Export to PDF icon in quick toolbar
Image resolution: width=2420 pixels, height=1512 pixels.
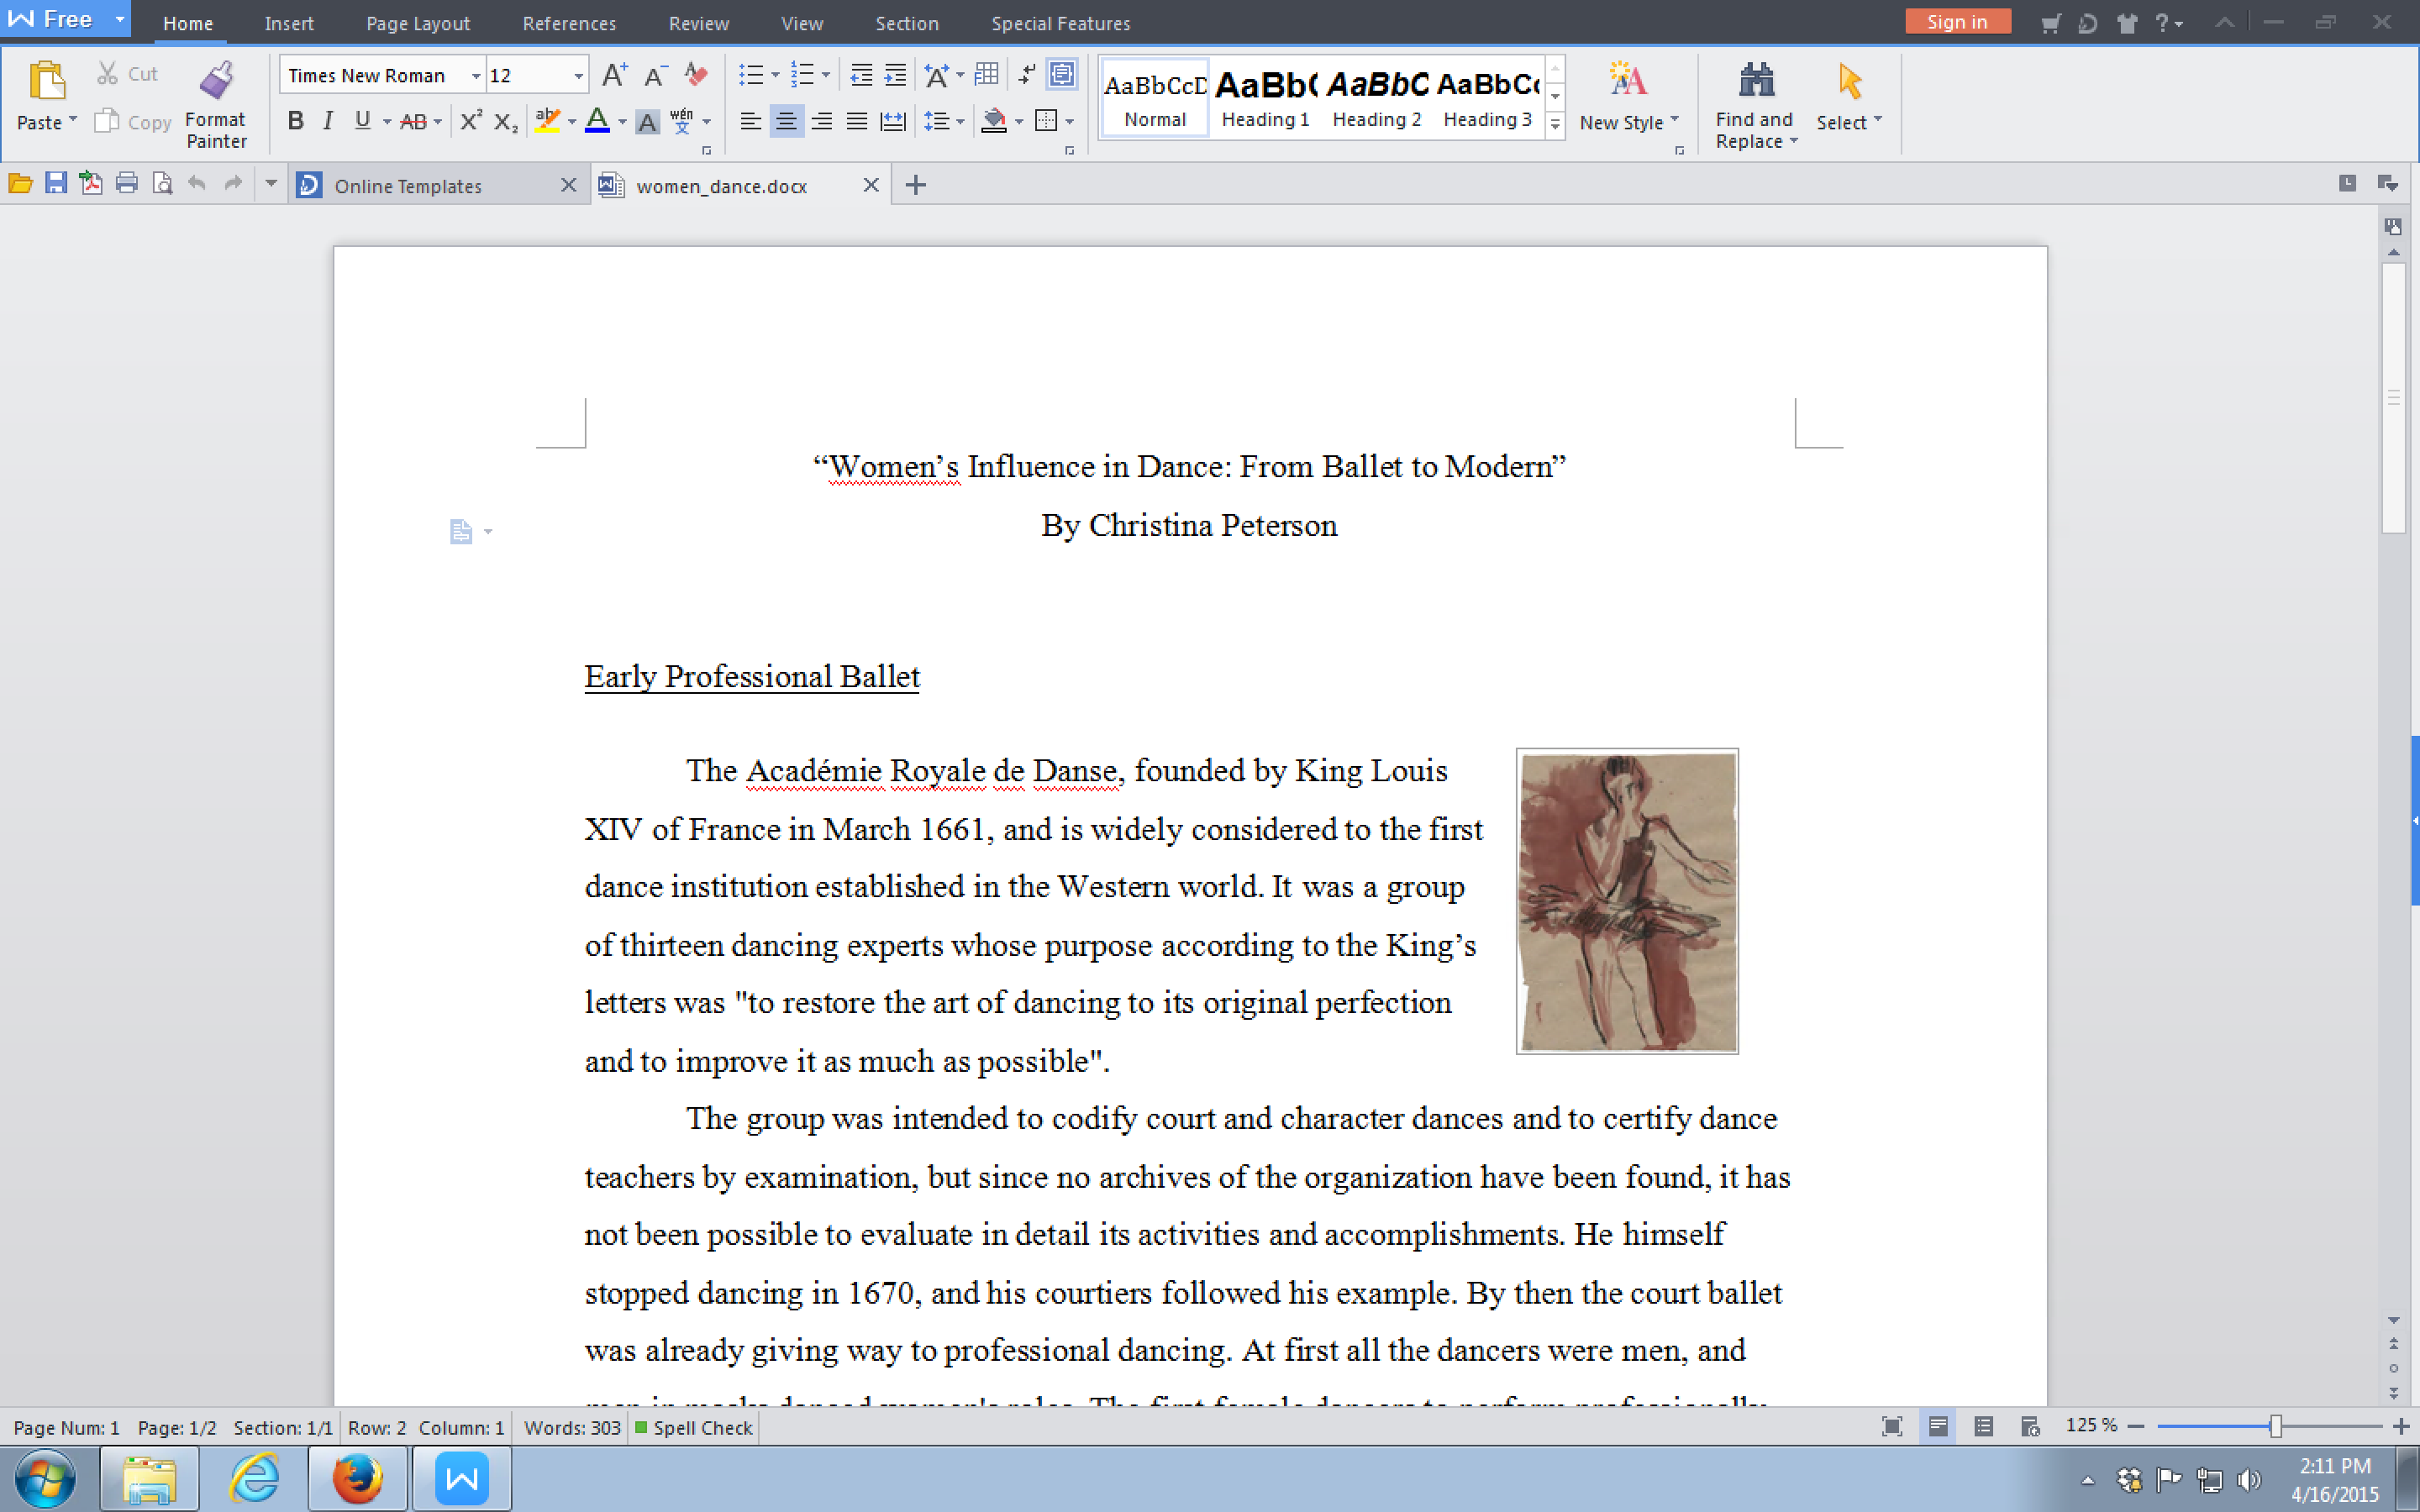click(x=91, y=184)
